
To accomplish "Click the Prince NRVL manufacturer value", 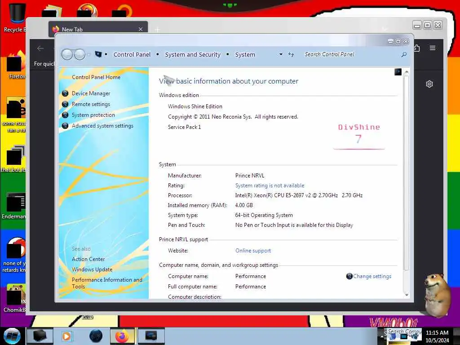I will 250,176.
